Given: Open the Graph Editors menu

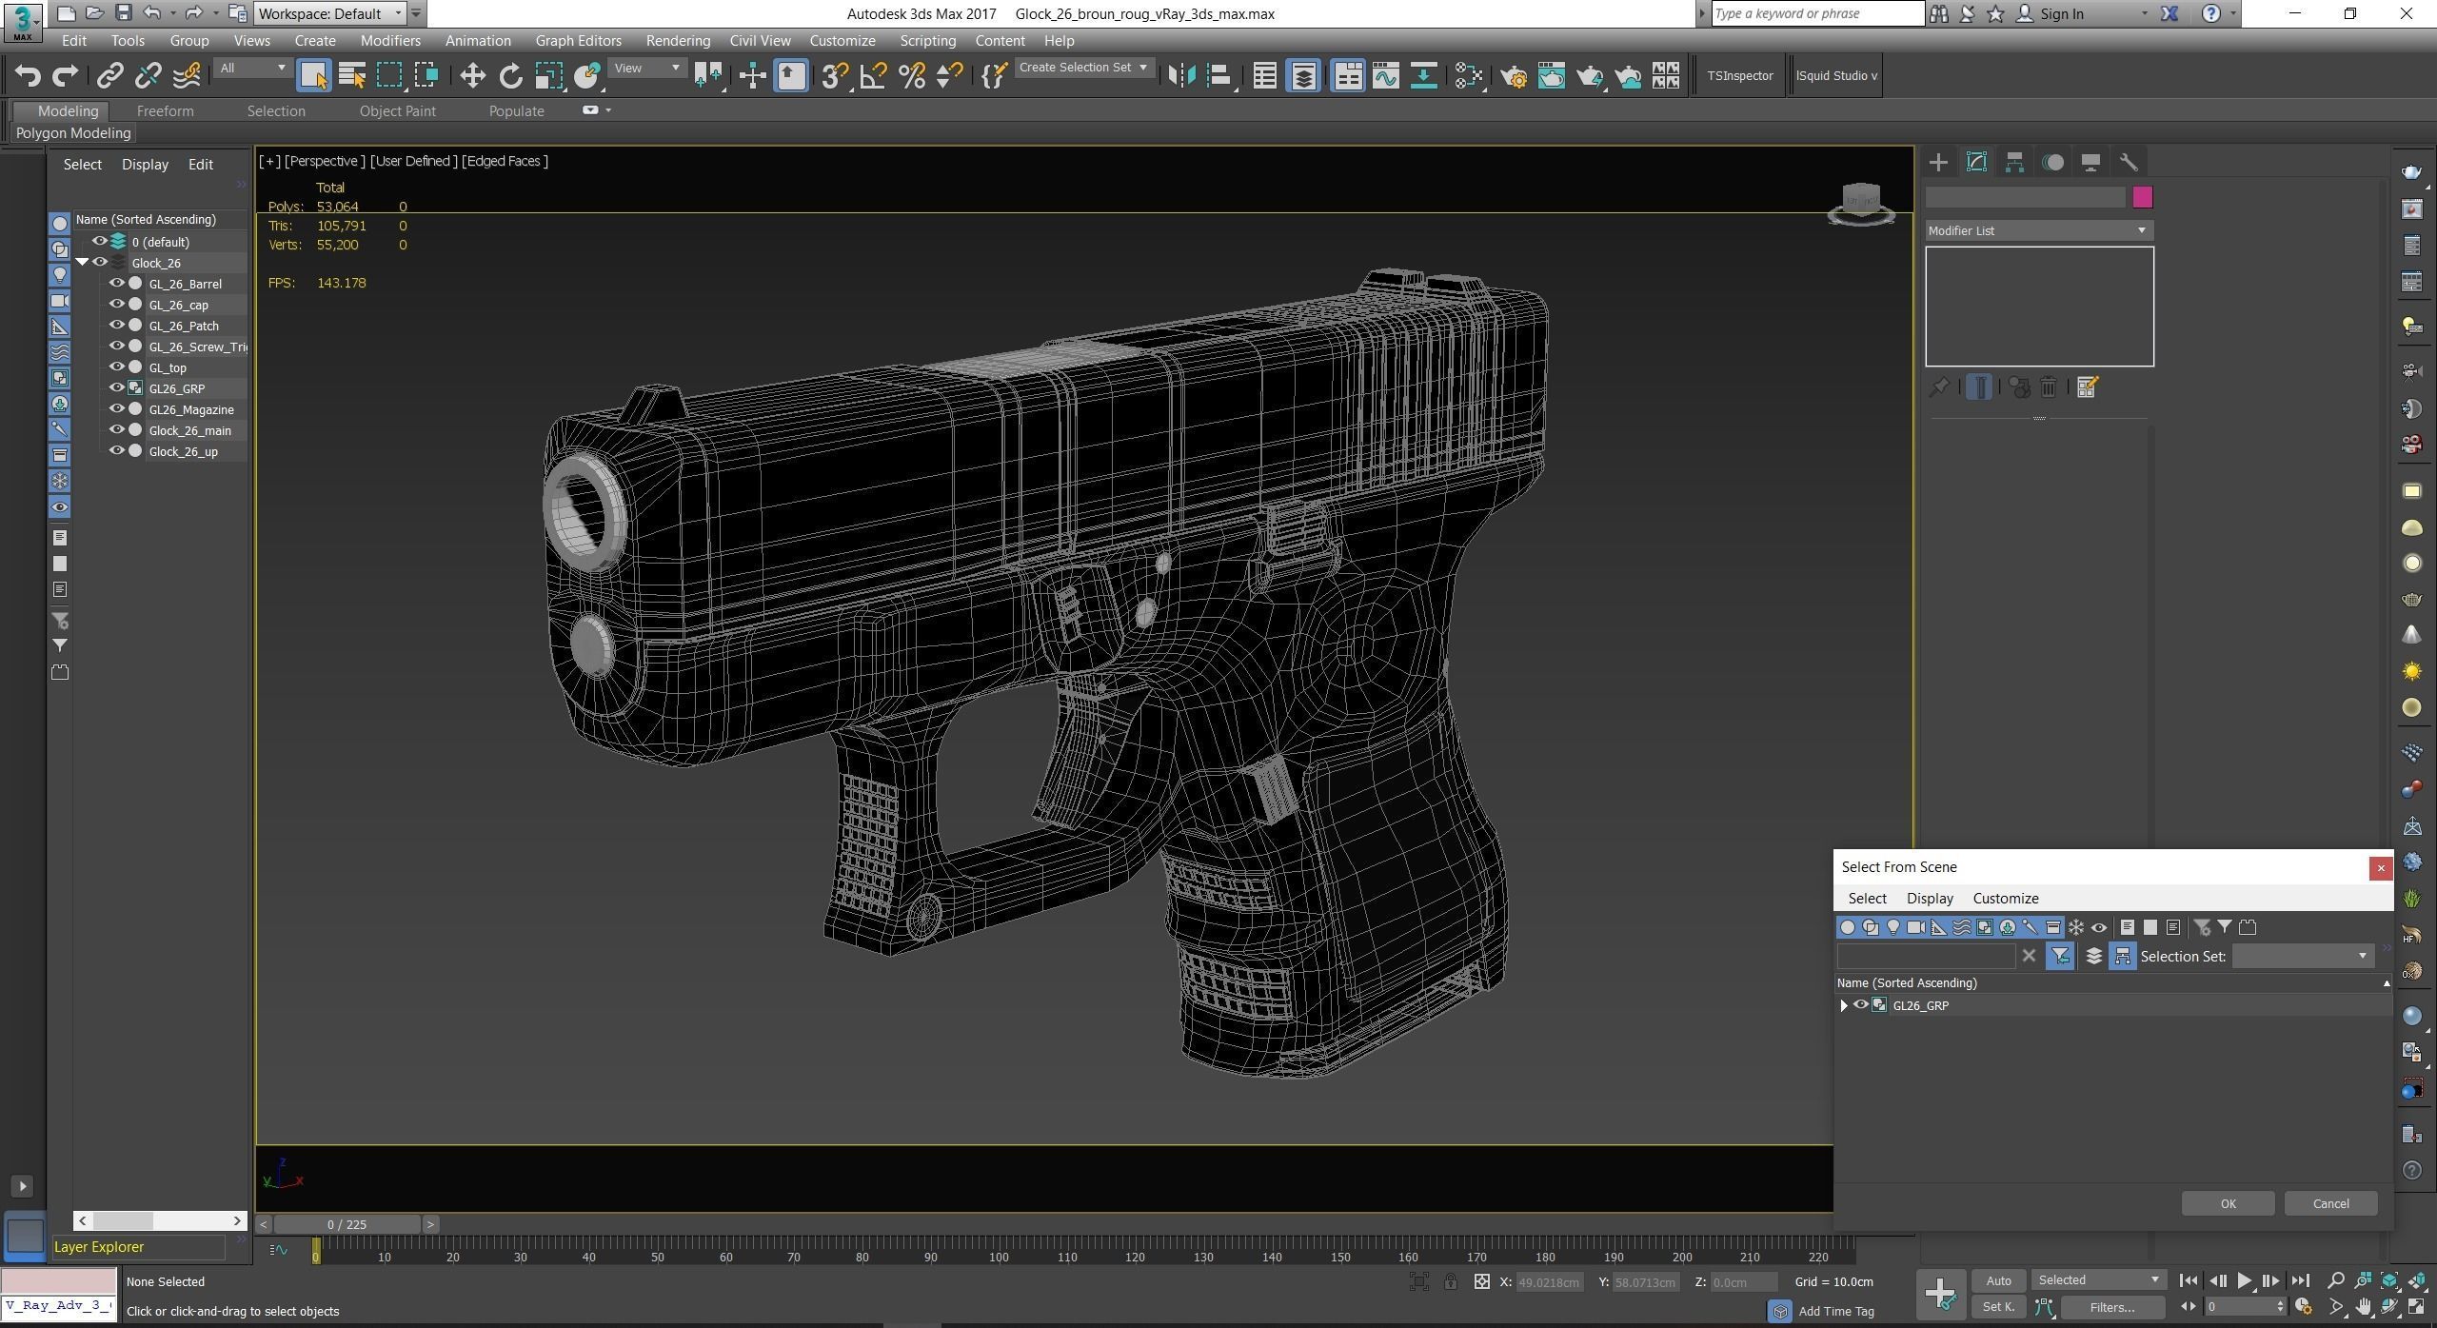Looking at the screenshot, I should point(578,40).
